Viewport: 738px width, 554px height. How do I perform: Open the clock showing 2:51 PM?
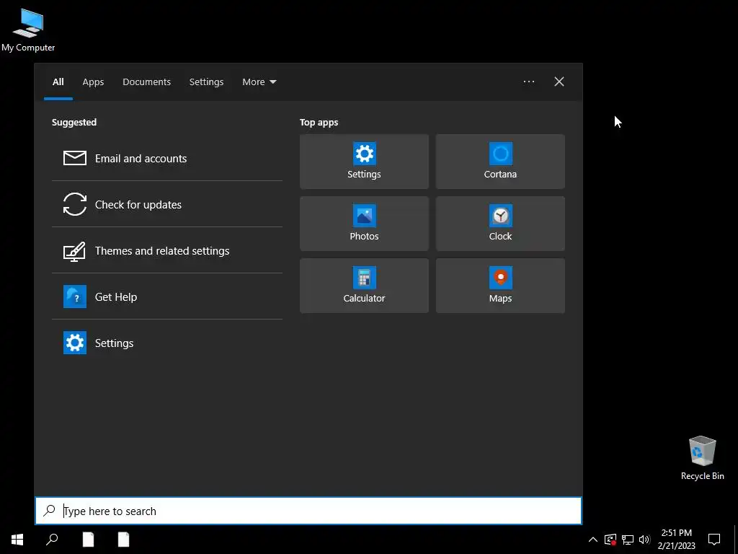676,540
